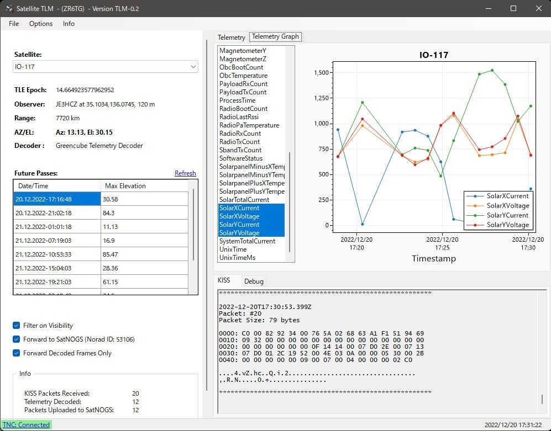Viewport: 551px width, 431px height.
Task: Open the File menu
Action: [14, 24]
